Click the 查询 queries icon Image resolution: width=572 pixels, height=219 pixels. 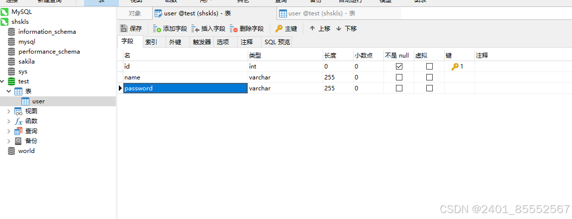18,131
